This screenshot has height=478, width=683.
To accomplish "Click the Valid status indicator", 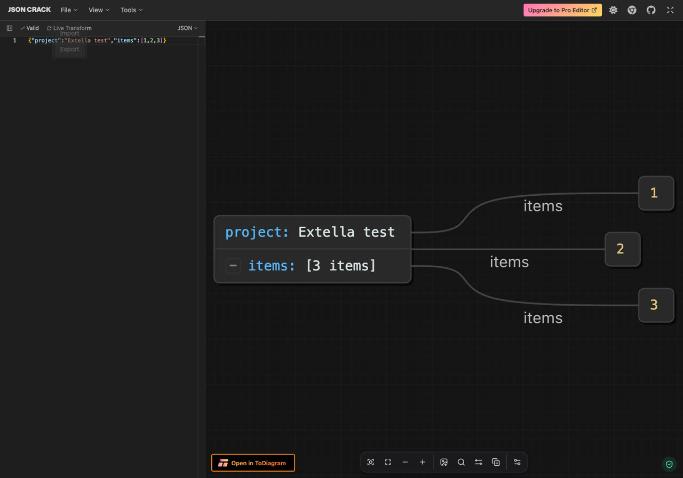I will (29, 28).
